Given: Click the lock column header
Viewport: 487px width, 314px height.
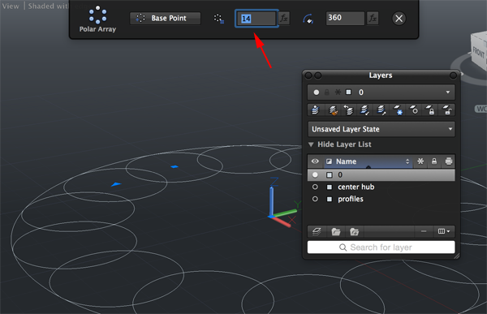Looking at the screenshot, I should pyautogui.click(x=434, y=161).
